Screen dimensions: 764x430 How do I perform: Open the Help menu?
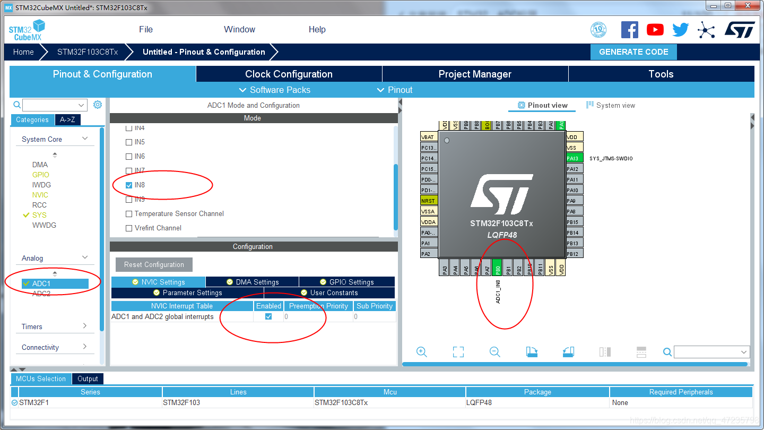pos(317,30)
